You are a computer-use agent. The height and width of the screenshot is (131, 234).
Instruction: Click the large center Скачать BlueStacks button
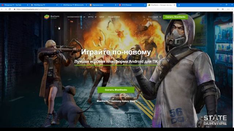pos(116,90)
